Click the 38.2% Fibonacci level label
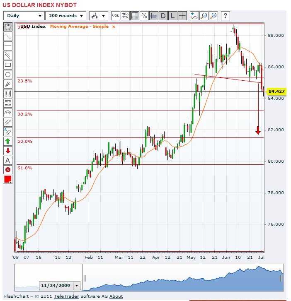Viewport: 291px width, 301px height. tap(25, 114)
